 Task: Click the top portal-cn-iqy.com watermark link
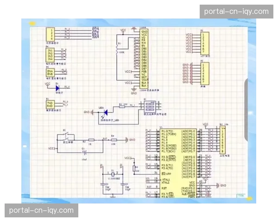235,12
